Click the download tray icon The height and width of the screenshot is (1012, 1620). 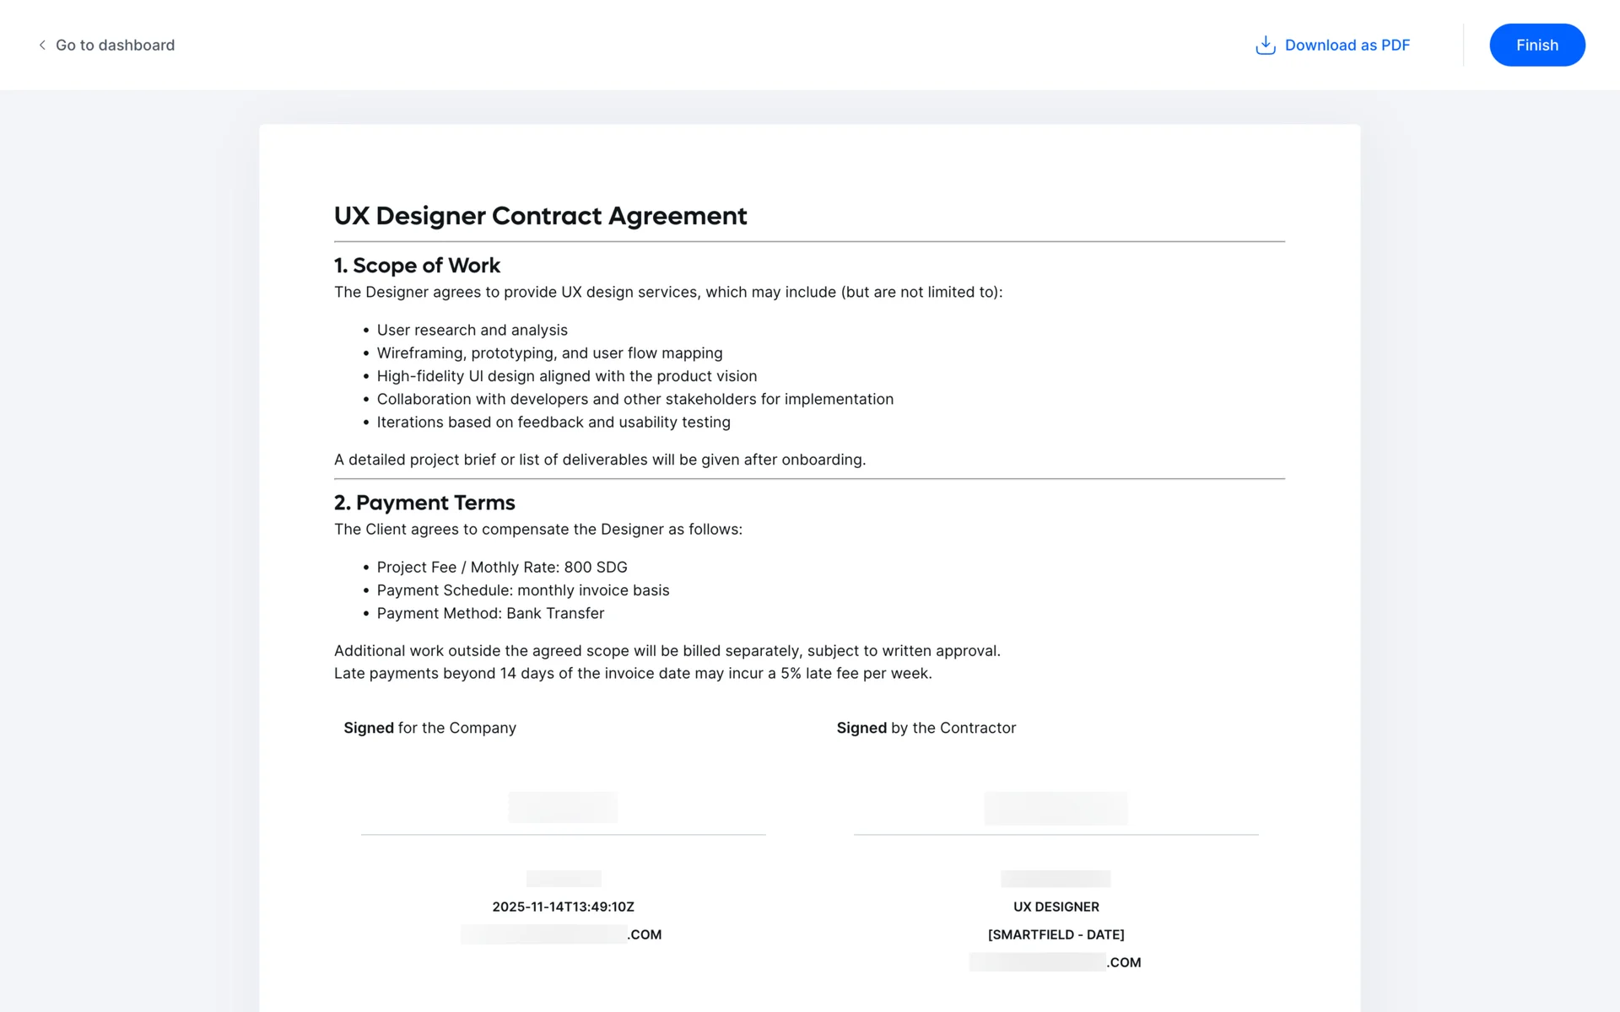tap(1265, 46)
